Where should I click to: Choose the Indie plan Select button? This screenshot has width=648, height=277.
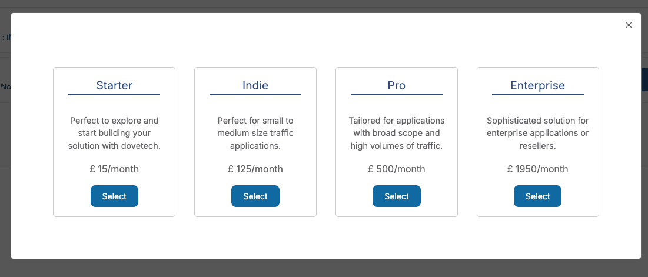tap(255, 196)
